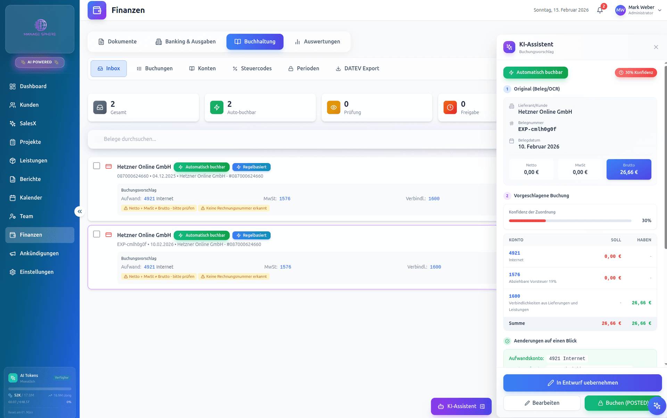The image size is (667, 418).
Task: Open DATEV Export sub-tab
Action: click(x=357, y=68)
